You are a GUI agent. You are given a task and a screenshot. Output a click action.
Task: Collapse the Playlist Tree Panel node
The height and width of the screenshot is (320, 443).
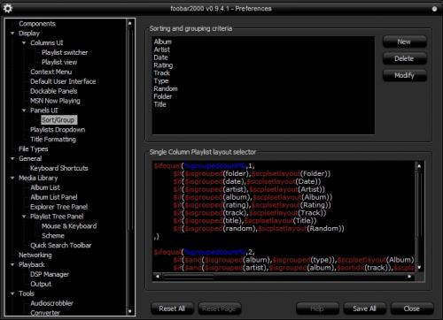(x=24, y=217)
